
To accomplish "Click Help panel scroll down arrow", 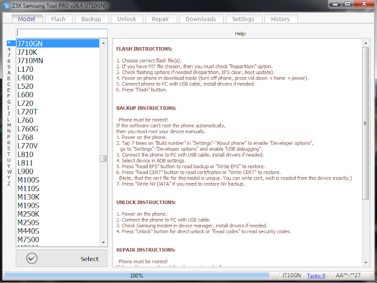I will 366,262.
